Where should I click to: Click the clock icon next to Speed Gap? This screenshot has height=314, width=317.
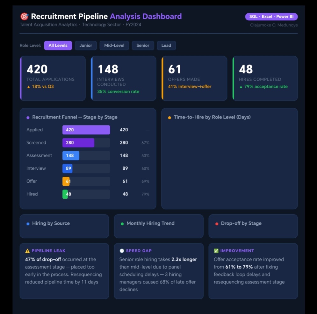click(122, 251)
